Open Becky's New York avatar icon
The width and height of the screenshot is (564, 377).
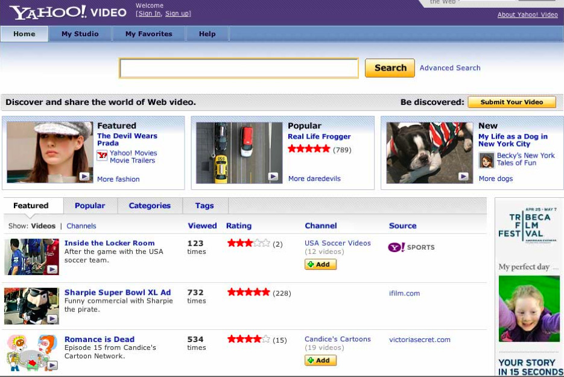[486, 160]
